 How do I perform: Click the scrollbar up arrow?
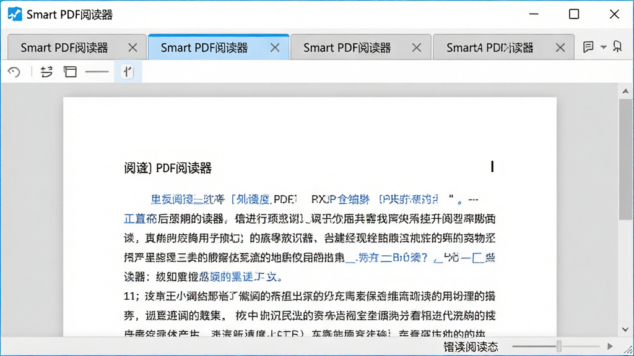click(625, 91)
